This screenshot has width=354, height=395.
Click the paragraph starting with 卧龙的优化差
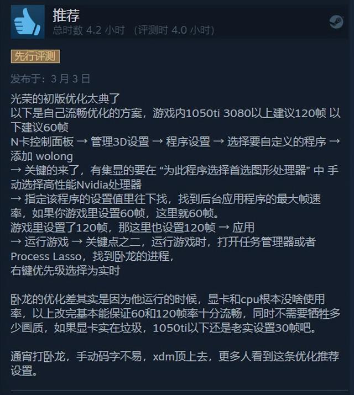[x=176, y=314]
